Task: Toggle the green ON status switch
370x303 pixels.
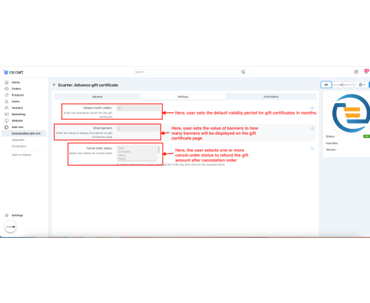Action: click(x=367, y=136)
